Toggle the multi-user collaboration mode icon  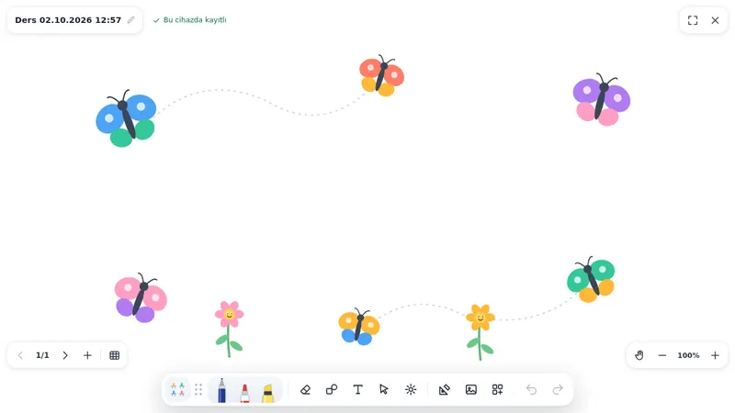177,389
